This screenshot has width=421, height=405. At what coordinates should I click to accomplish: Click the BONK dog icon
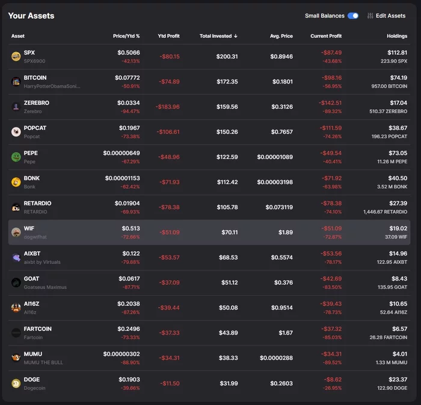[16, 182]
